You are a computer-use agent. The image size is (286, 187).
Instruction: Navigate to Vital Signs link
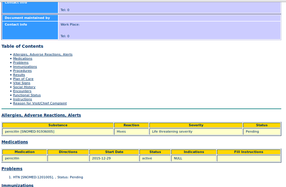[21, 83]
